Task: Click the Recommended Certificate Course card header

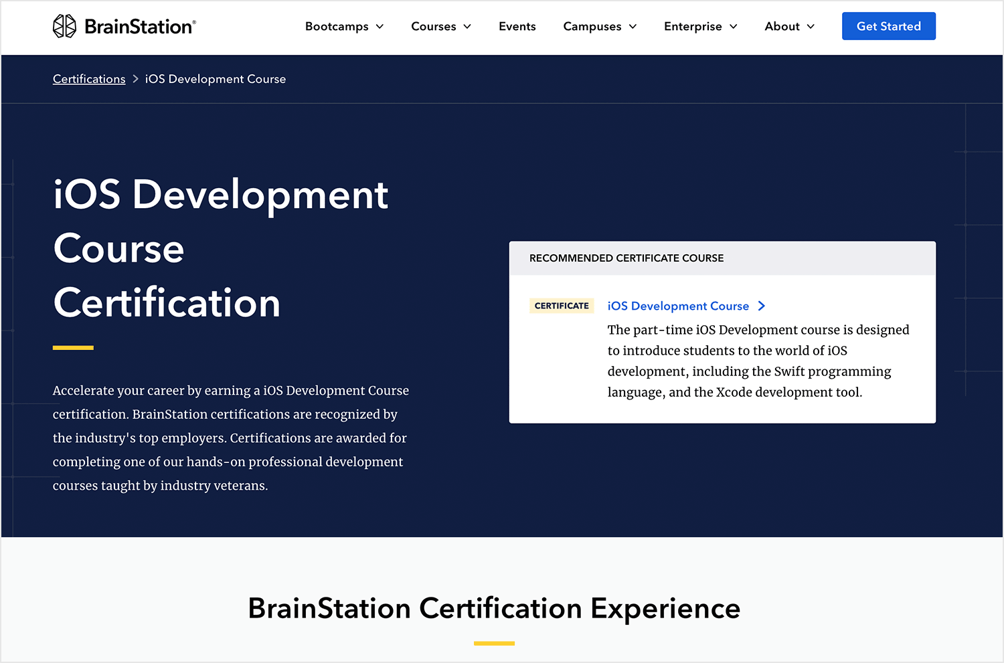Action: (626, 258)
